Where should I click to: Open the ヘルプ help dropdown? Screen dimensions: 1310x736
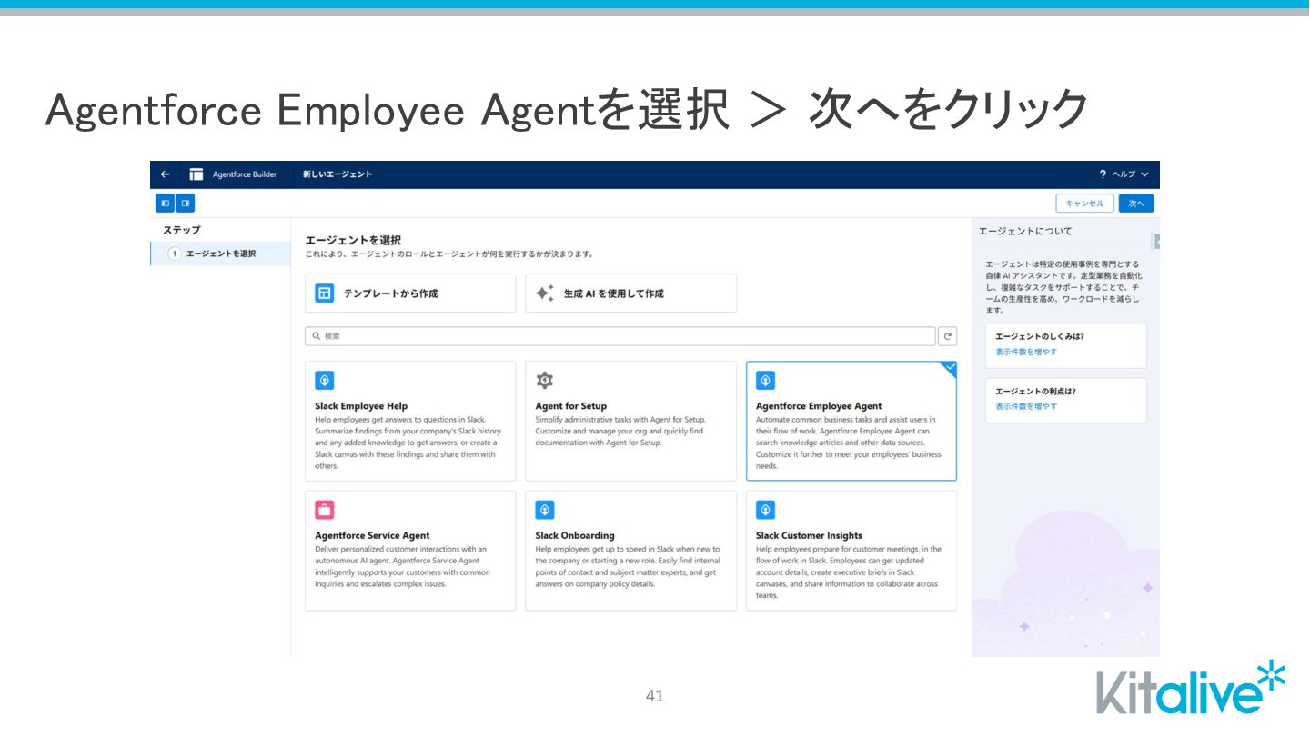point(1130,174)
